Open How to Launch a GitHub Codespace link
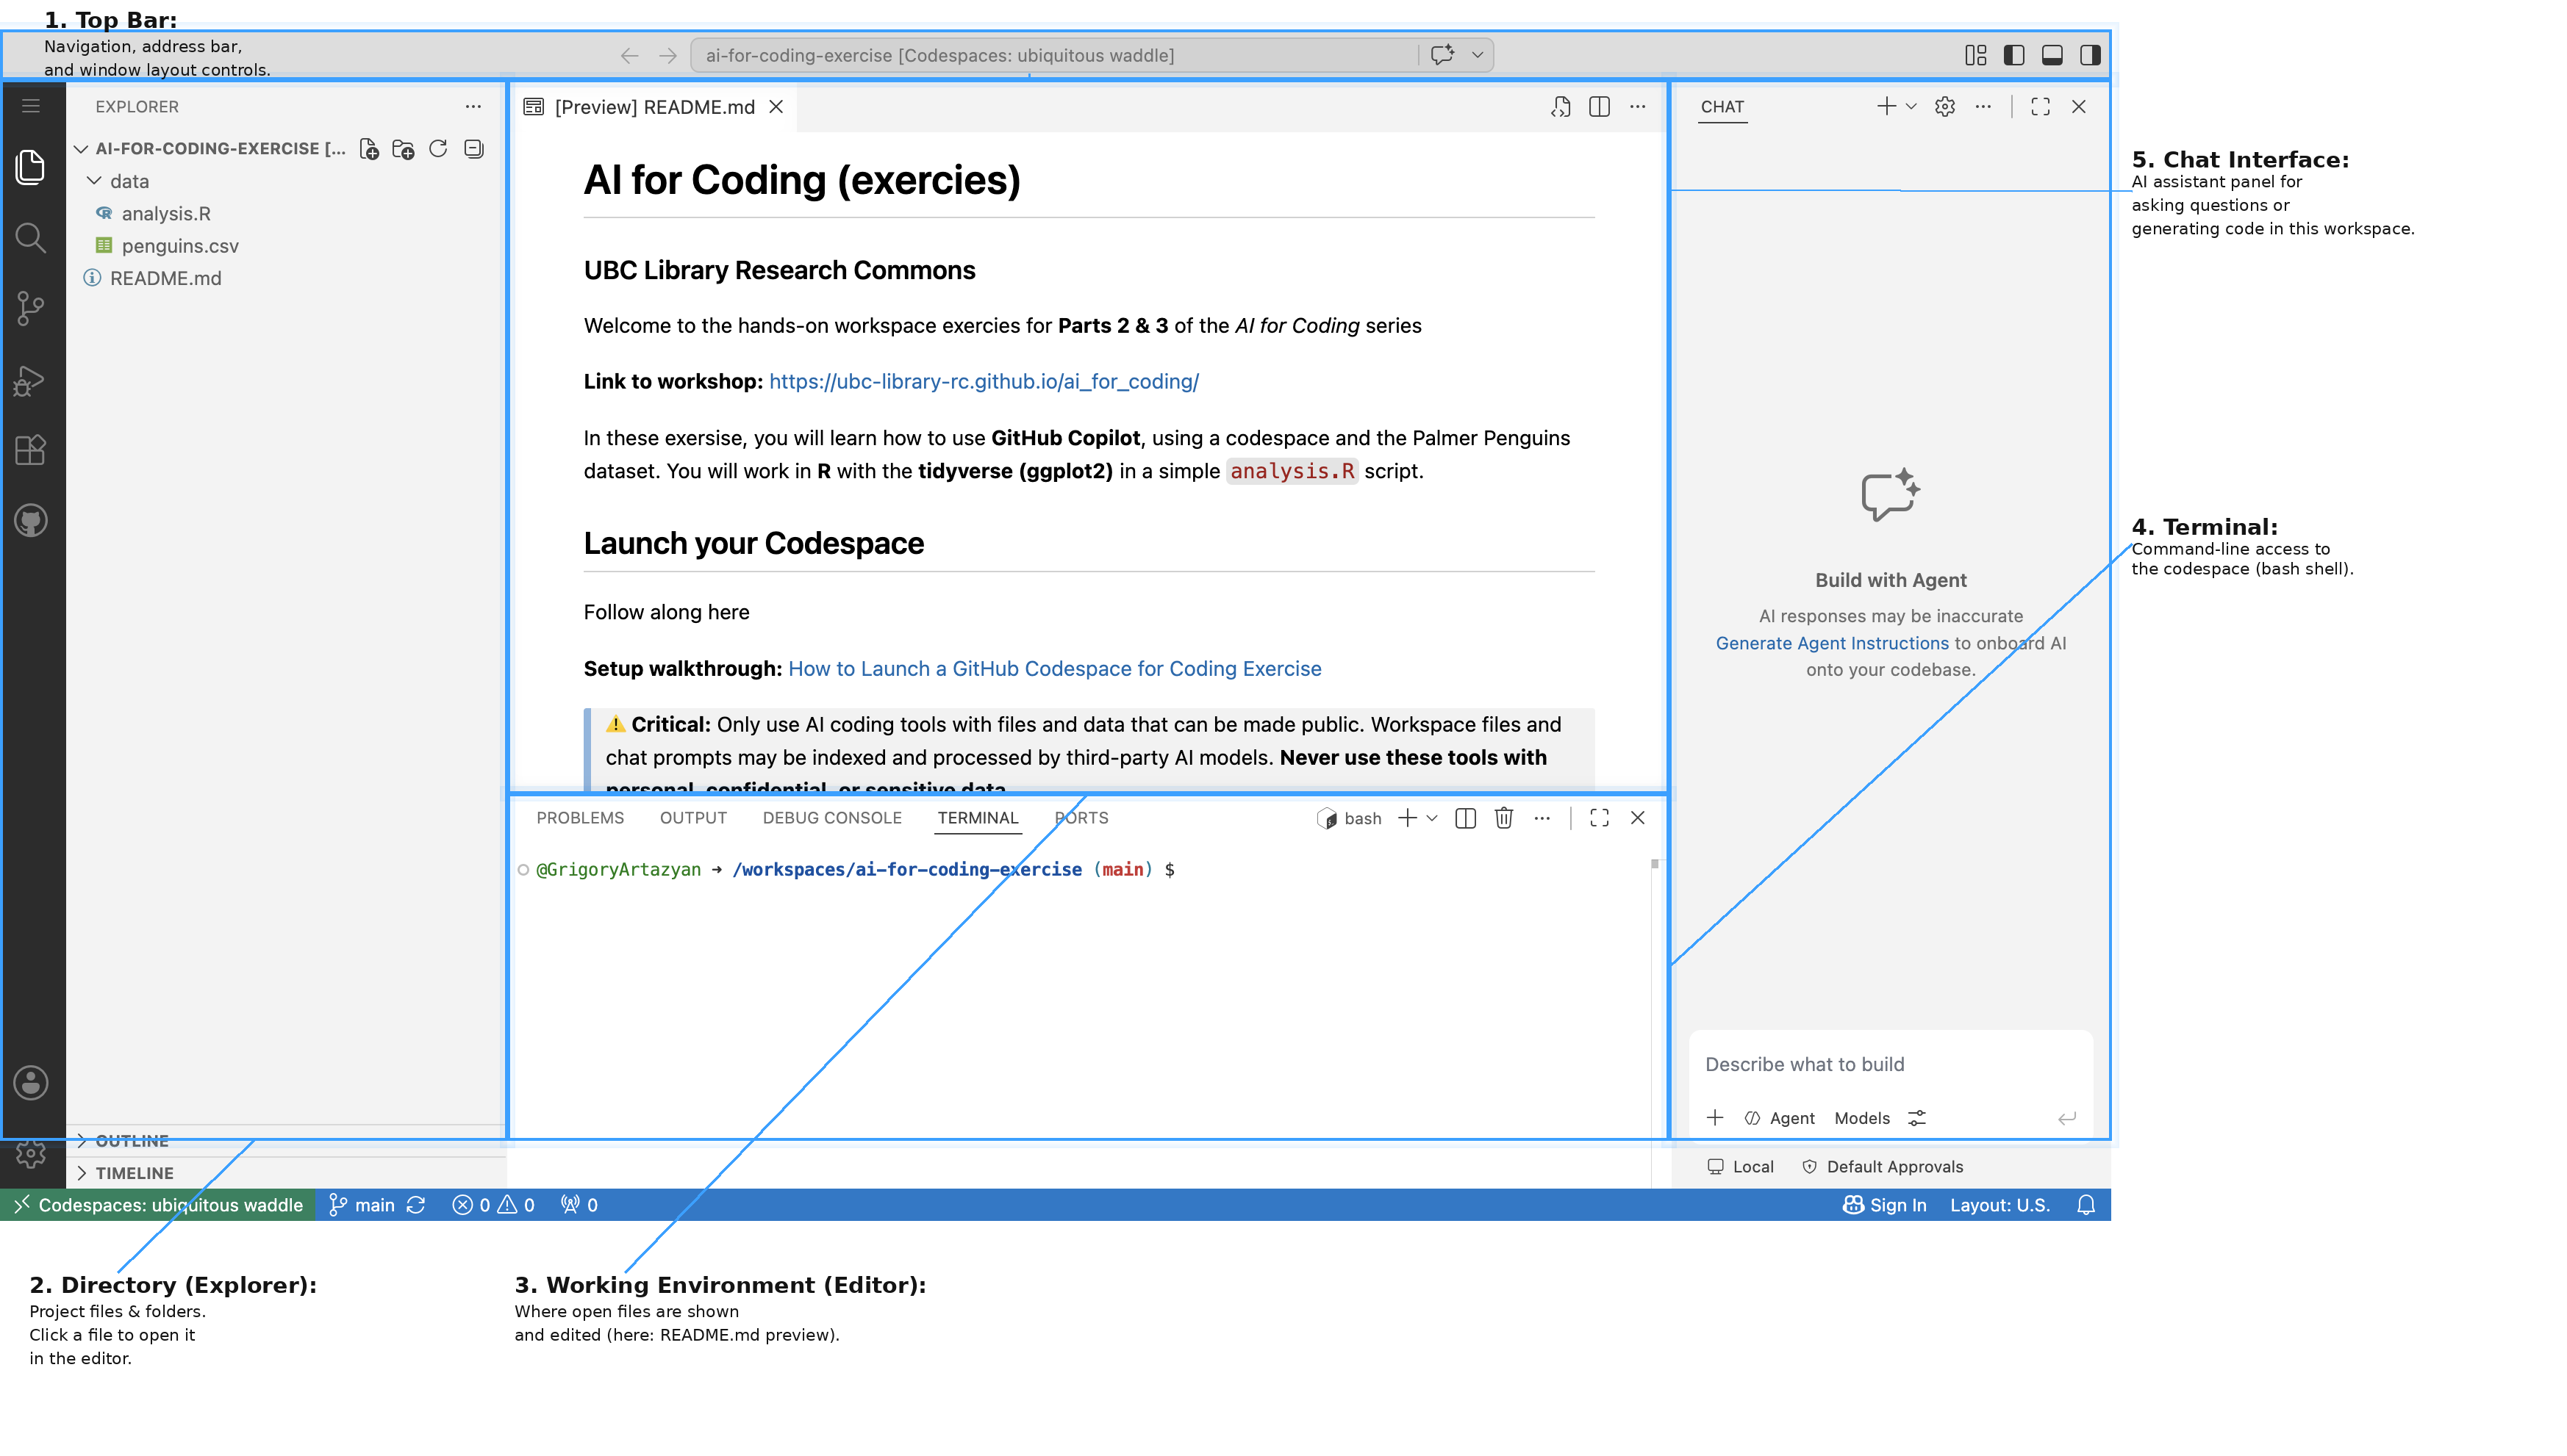 click(x=1054, y=668)
